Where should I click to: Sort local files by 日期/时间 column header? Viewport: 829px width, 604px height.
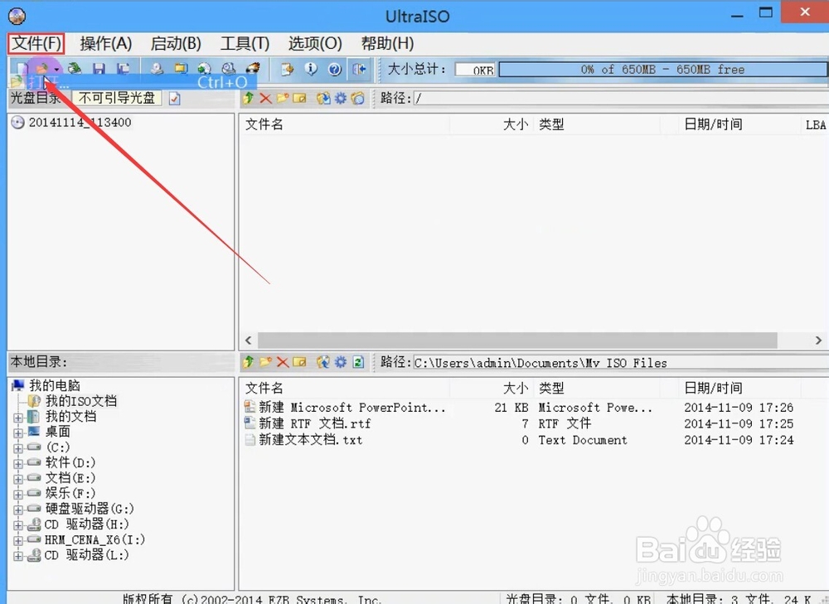click(x=713, y=389)
